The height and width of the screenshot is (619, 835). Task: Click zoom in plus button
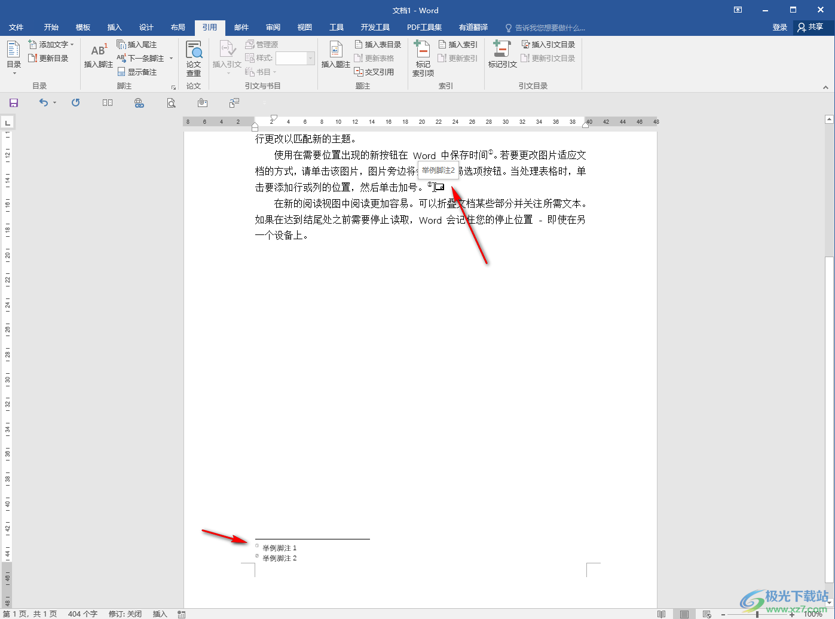(793, 614)
